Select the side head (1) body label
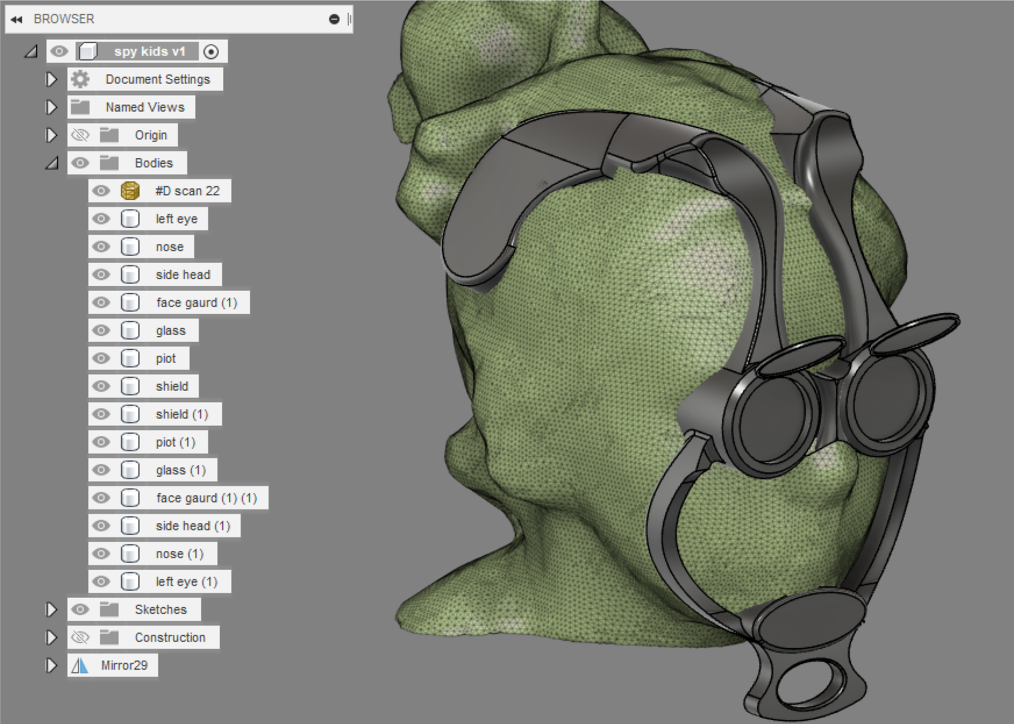 coord(193,526)
